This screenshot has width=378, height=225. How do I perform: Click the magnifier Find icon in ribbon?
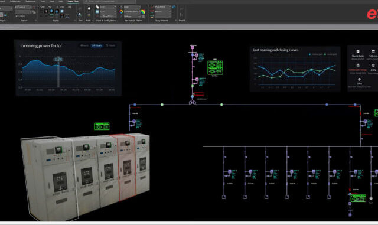click(80, 14)
